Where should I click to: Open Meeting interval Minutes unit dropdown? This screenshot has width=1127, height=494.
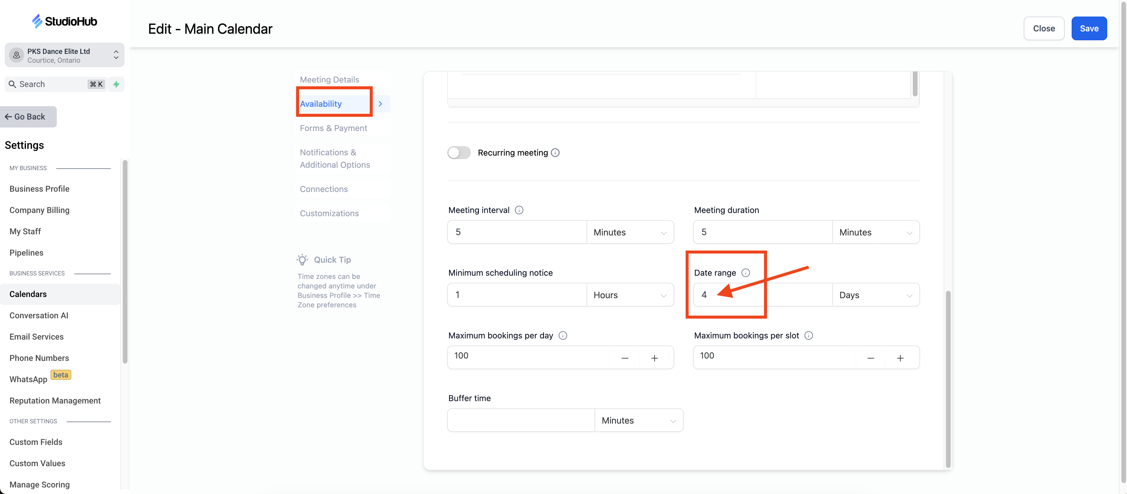pos(629,232)
